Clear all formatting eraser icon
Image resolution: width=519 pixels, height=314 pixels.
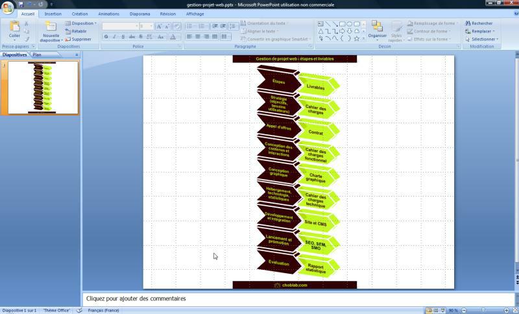click(x=177, y=27)
